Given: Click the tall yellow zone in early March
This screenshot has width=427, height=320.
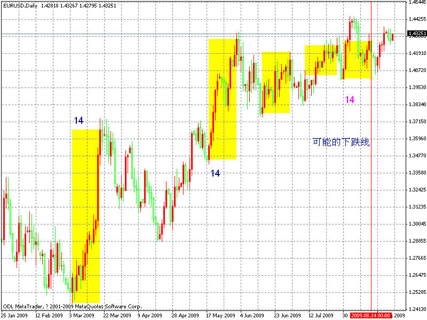Looking at the screenshot, I should pos(85,213).
